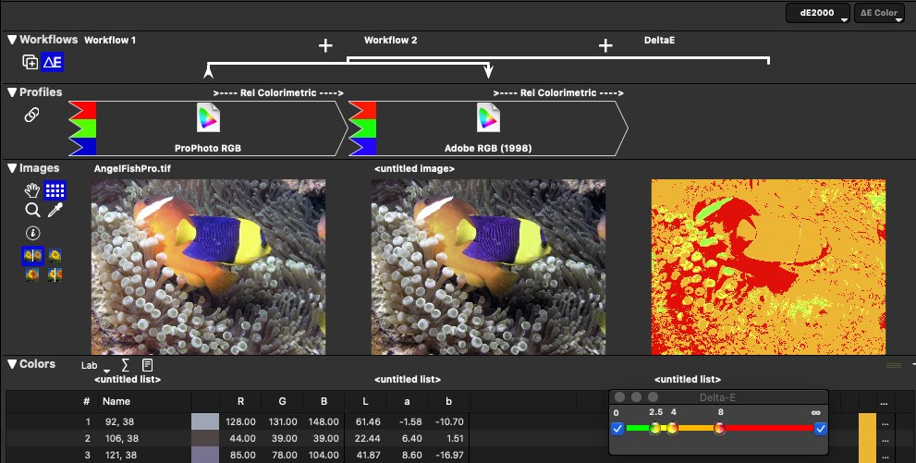Open the dE2000 formula dropdown
This screenshot has width=916, height=463.
[817, 13]
